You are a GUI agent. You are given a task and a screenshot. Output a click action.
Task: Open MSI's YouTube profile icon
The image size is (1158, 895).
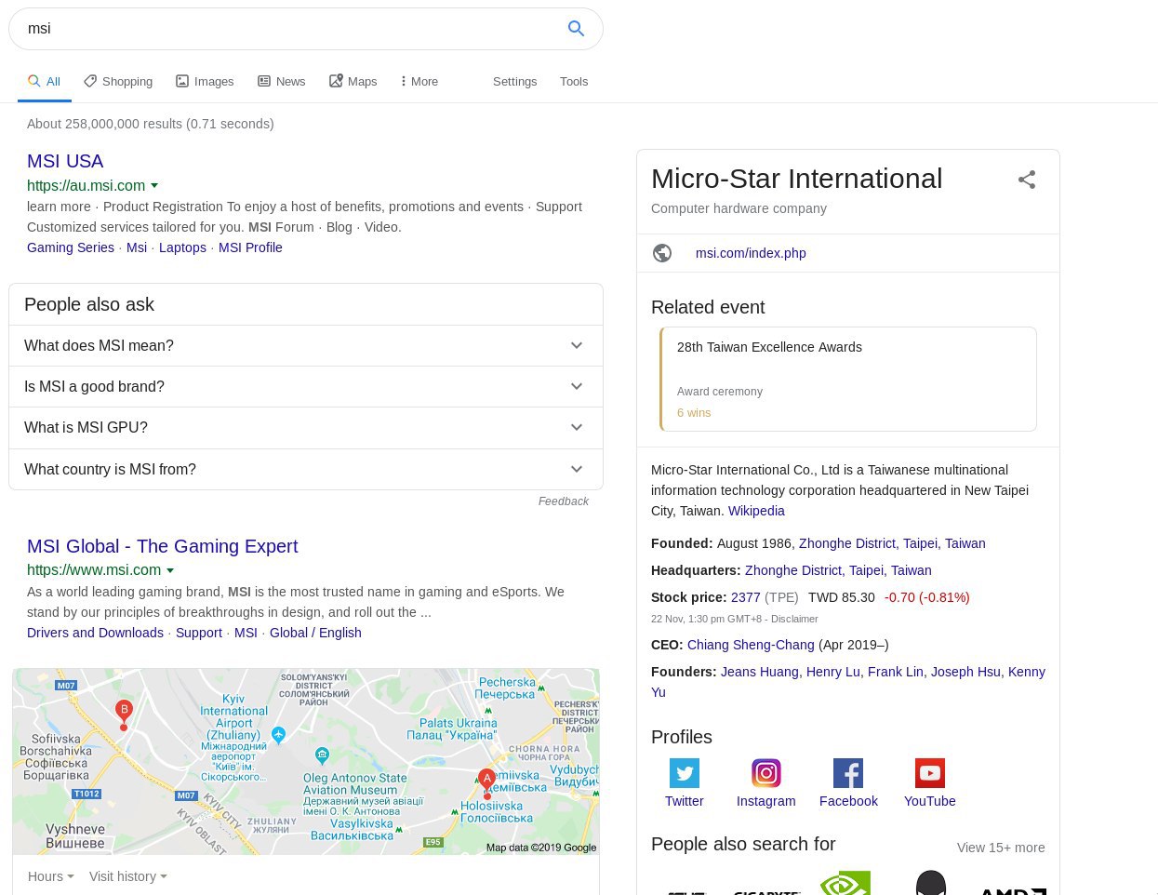pos(930,773)
